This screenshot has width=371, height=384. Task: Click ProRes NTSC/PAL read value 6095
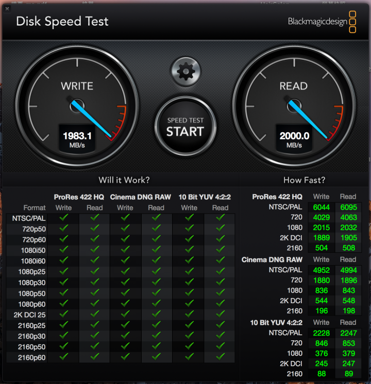click(x=348, y=207)
